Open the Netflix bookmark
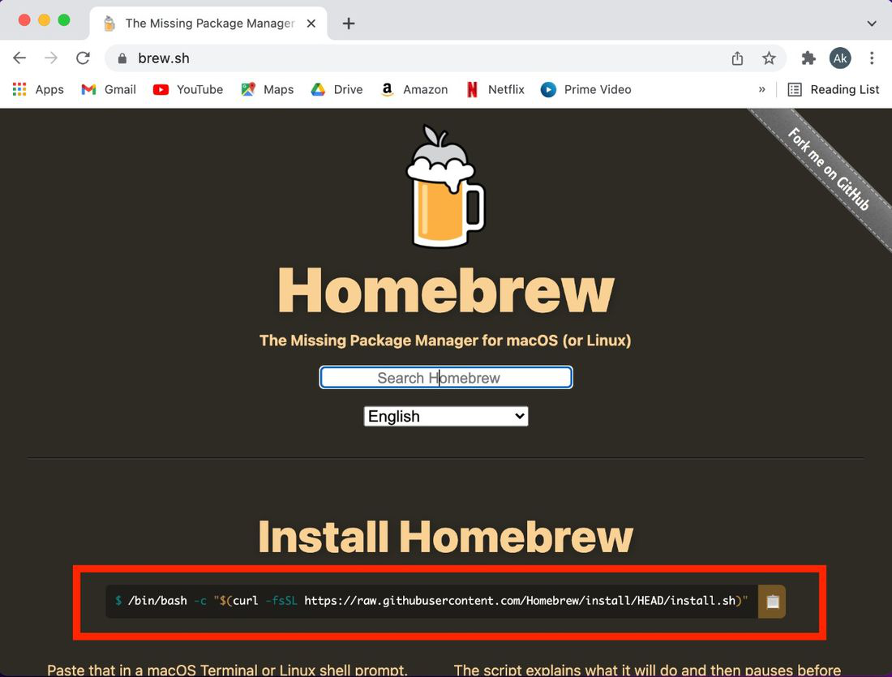Screen dimensions: 892x677 coord(495,89)
